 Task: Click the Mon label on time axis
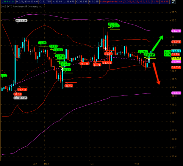click(x=46, y=164)
